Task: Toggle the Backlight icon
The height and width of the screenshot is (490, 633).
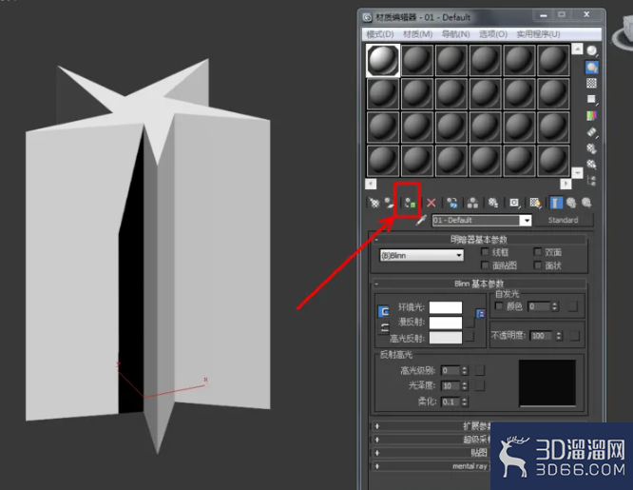Action: click(x=592, y=68)
